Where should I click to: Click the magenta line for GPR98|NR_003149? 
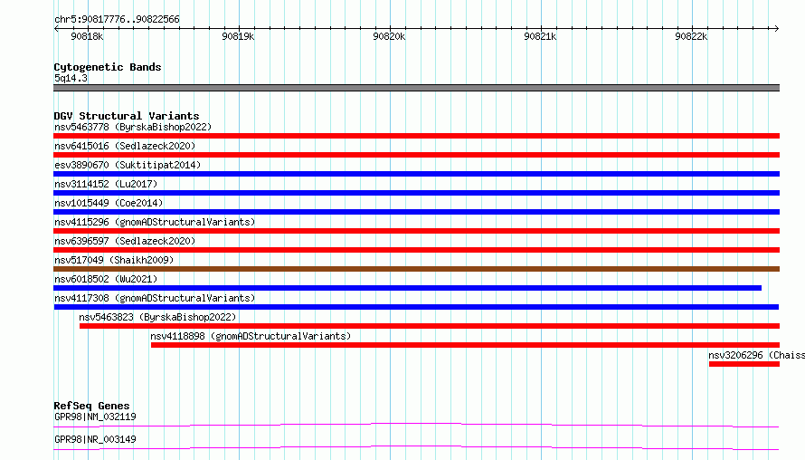coord(416,447)
